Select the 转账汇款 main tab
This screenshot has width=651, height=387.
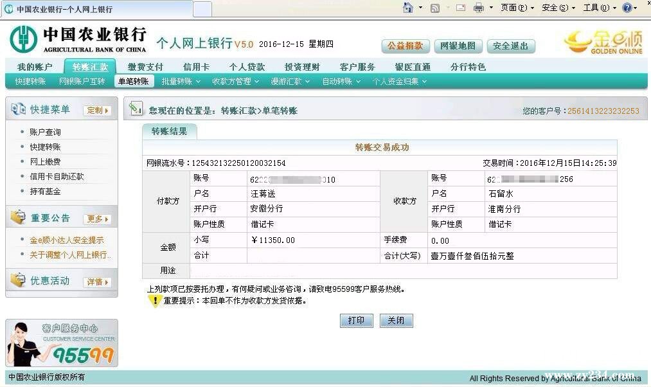(x=90, y=67)
